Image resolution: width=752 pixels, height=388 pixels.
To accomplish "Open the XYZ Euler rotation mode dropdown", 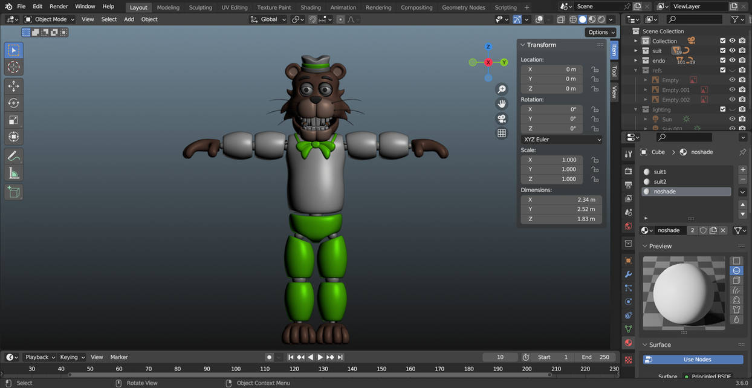I will (562, 140).
